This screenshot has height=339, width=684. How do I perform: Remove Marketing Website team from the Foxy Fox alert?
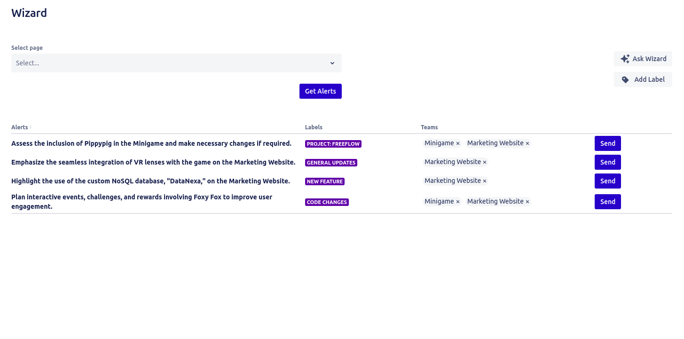(x=527, y=201)
